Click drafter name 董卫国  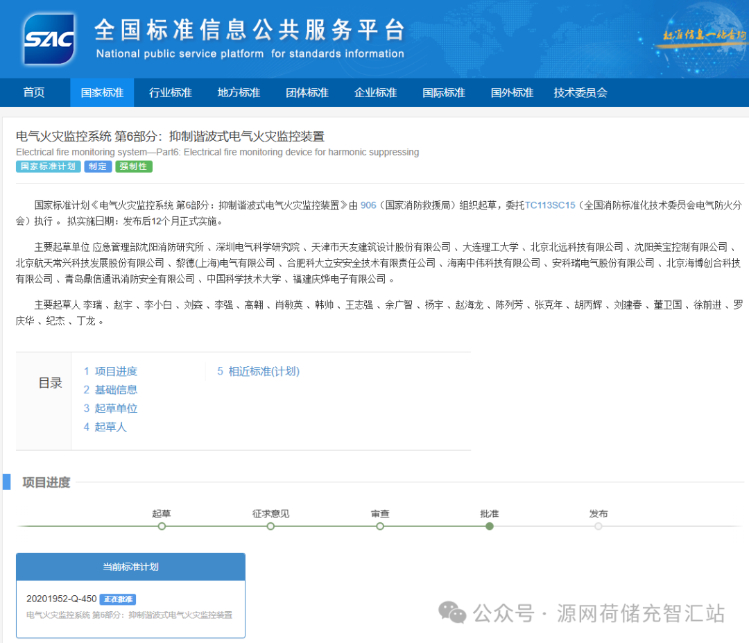[668, 305]
